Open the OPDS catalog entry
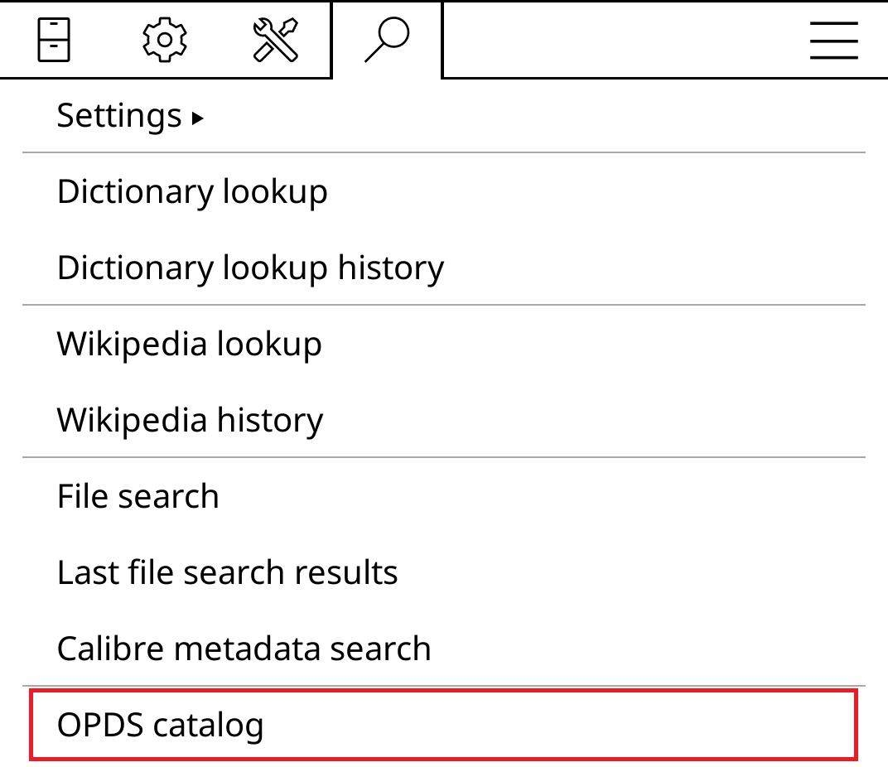The width and height of the screenshot is (888, 767). (444, 725)
